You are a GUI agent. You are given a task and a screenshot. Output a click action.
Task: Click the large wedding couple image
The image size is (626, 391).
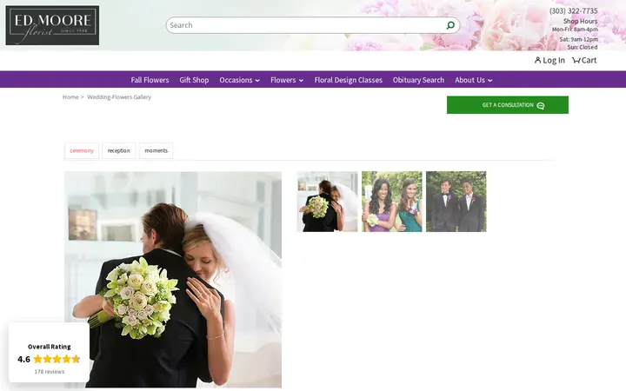pyautogui.click(x=173, y=280)
